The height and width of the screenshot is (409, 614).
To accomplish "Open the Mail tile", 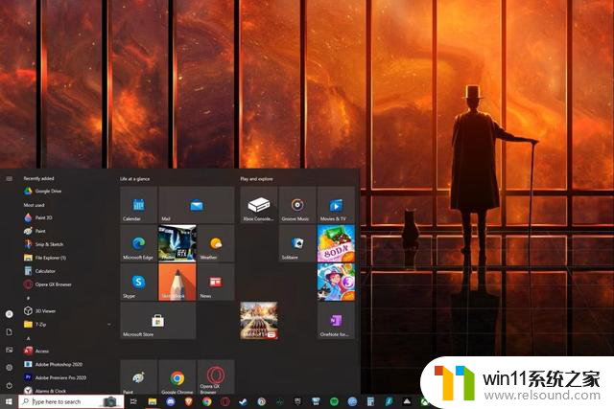I will click(x=197, y=205).
